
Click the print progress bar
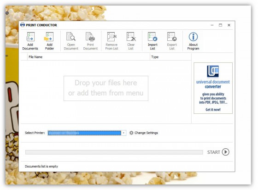(x=114, y=152)
